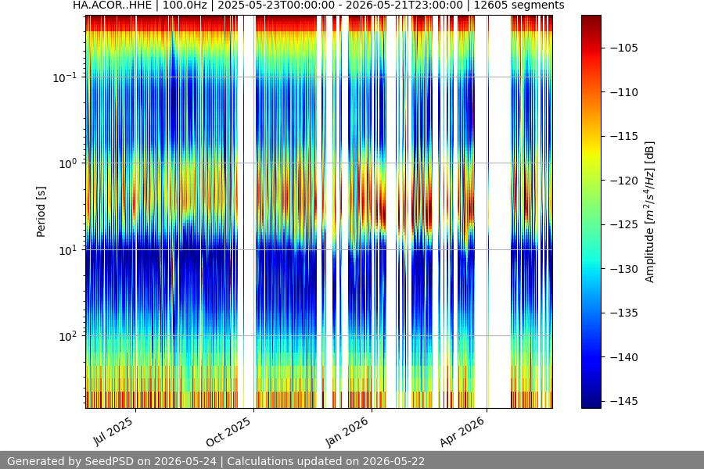
Task: Click the Jan 2026 x-axis label
Action: [x=347, y=431]
